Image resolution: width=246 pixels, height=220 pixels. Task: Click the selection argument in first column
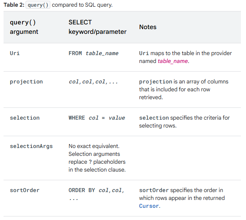click(x=24, y=118)
